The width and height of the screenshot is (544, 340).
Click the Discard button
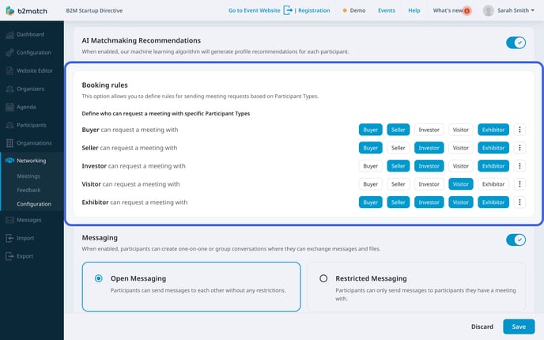(482, 327)
